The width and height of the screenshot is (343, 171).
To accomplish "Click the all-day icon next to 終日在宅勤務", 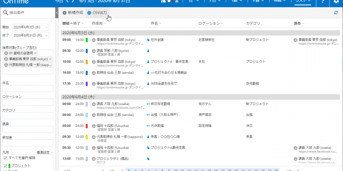I will (x=148, y=104).
